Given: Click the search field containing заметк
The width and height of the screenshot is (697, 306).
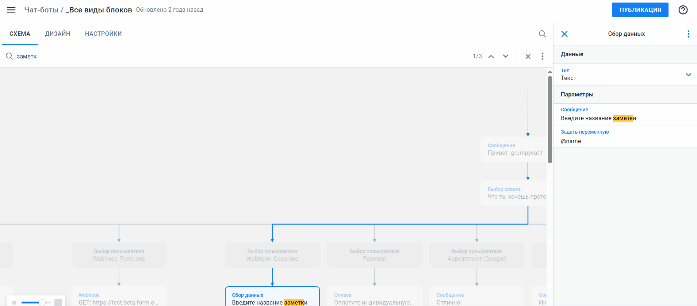Looking at the screenshot, I should coord(219,56).
